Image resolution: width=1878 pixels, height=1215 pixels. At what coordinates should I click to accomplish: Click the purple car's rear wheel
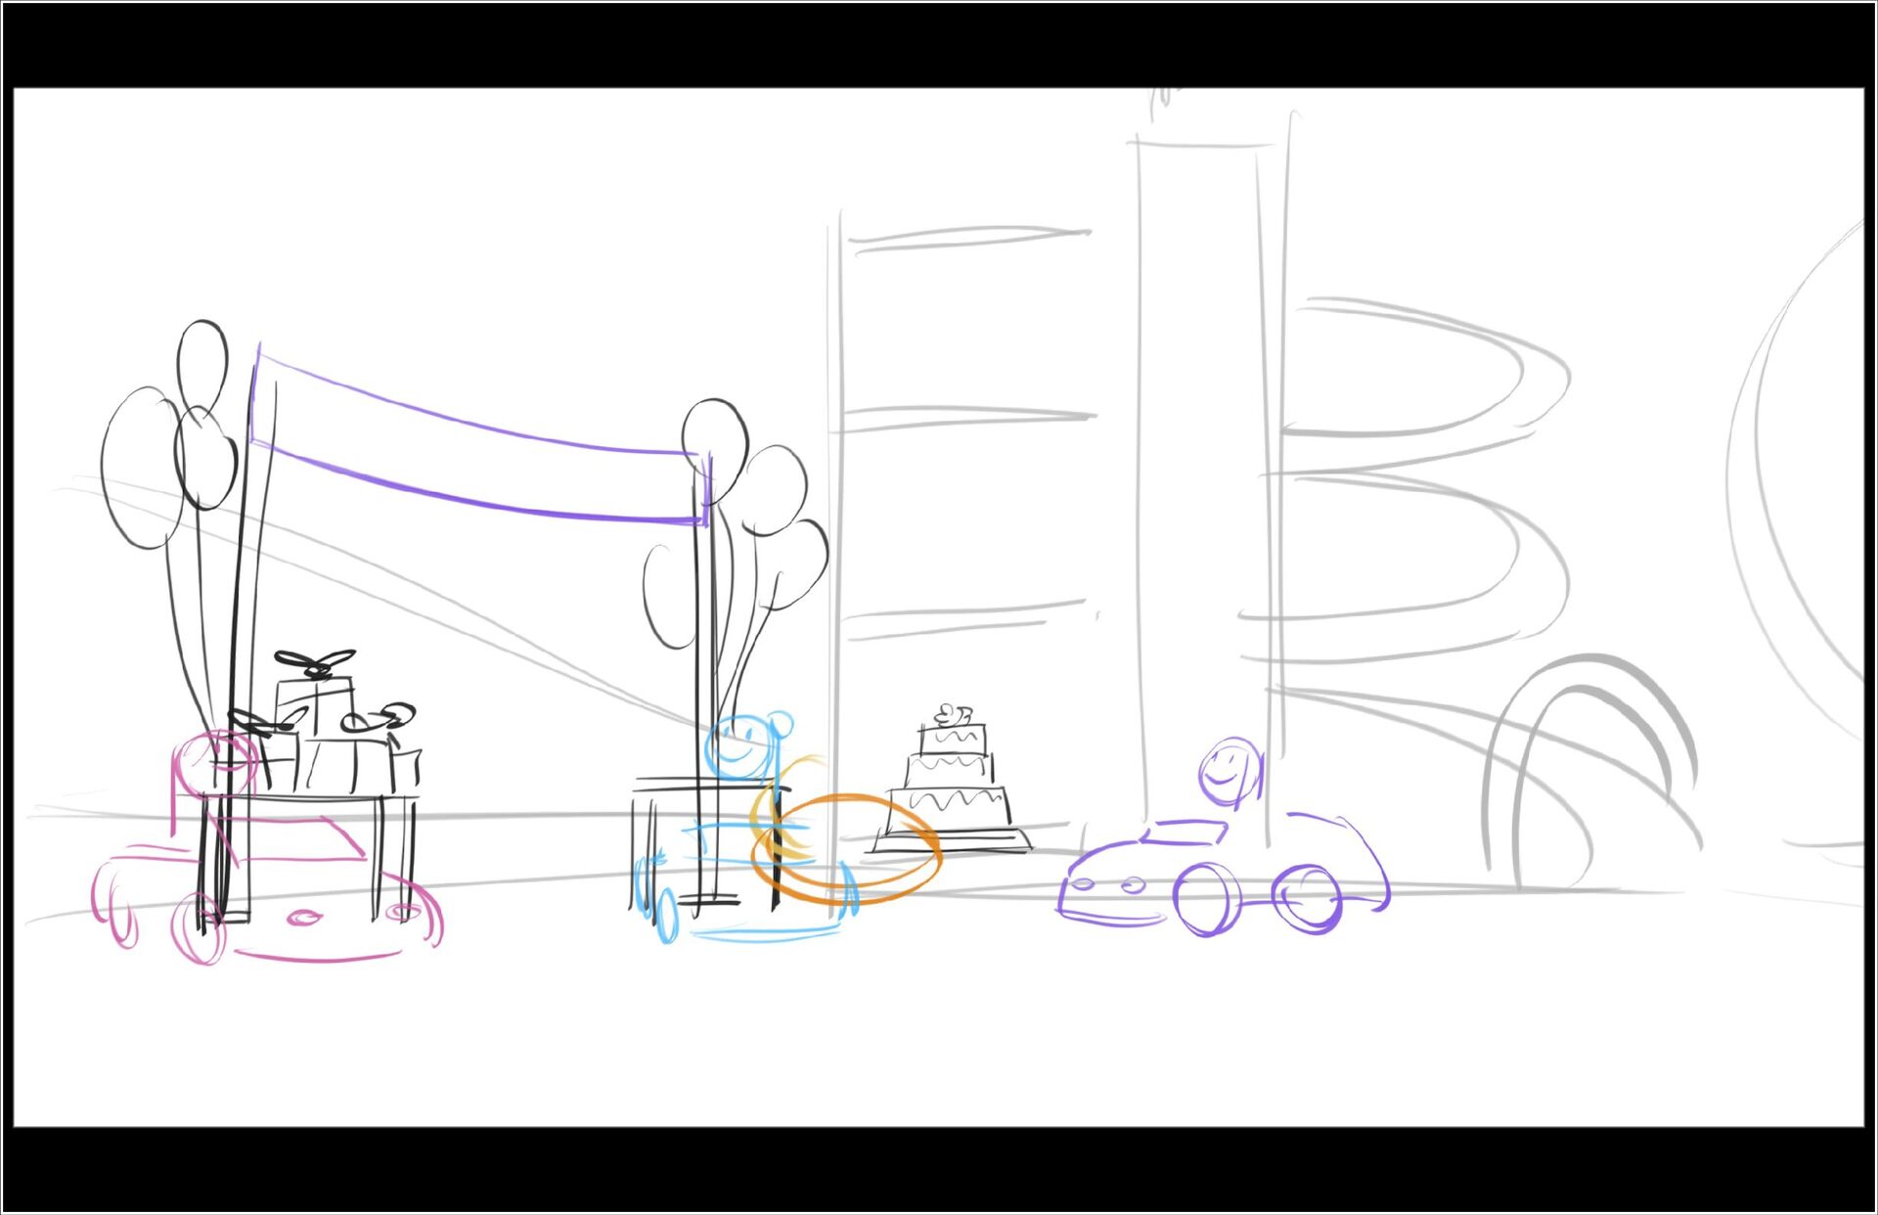1307,898
